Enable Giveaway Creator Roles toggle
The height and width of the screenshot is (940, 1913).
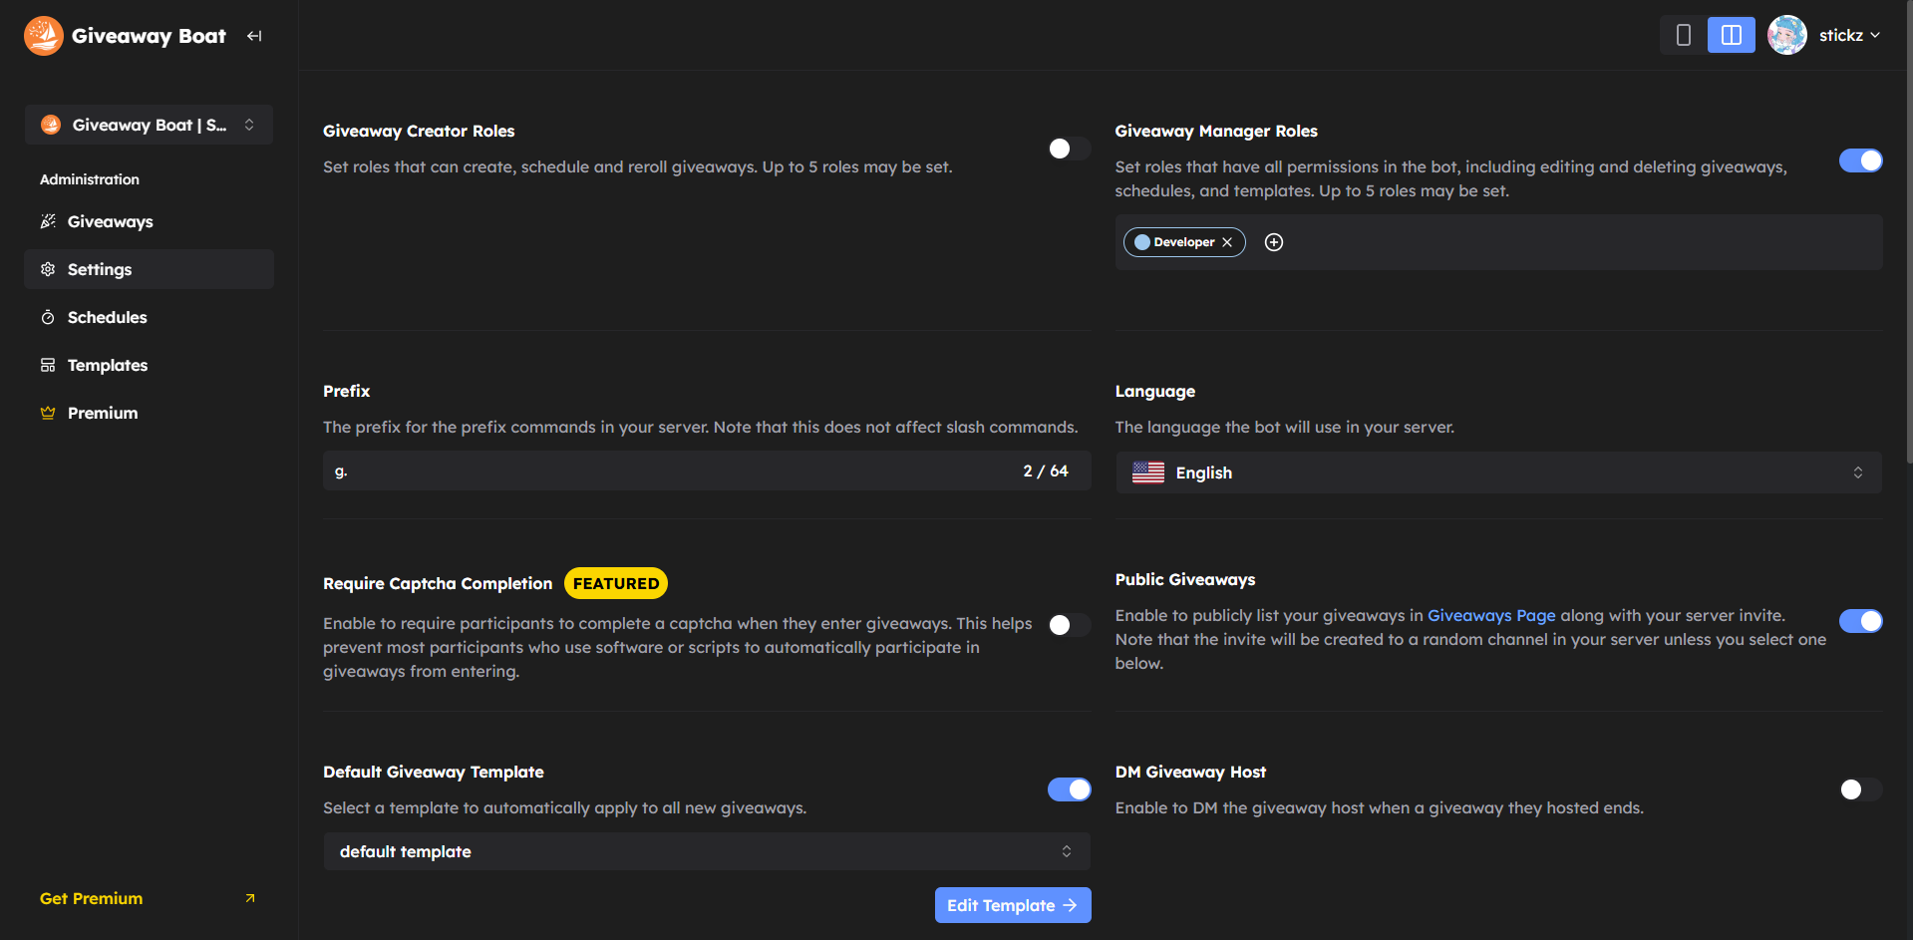(x=1069, y=149)
